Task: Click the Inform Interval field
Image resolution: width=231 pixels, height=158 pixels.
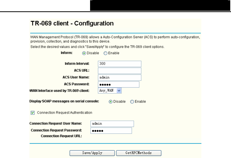Action: point(119,64)
